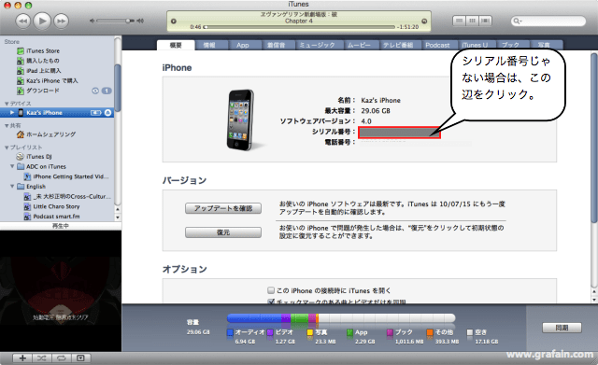Adjust the volume slider knob

coord(130,21)
